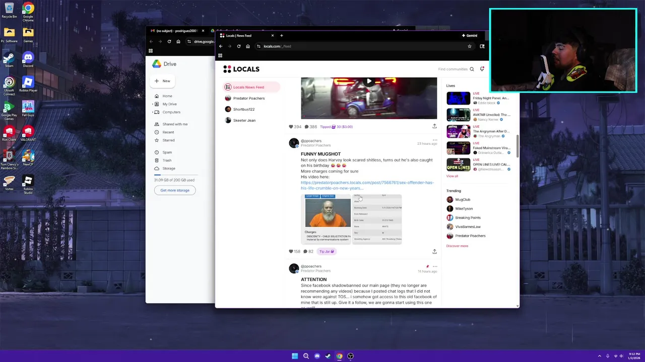Open the Recycle Bin desktop icon
The height and width of the screenshot is (362, 645).
[x=9, y=10]
